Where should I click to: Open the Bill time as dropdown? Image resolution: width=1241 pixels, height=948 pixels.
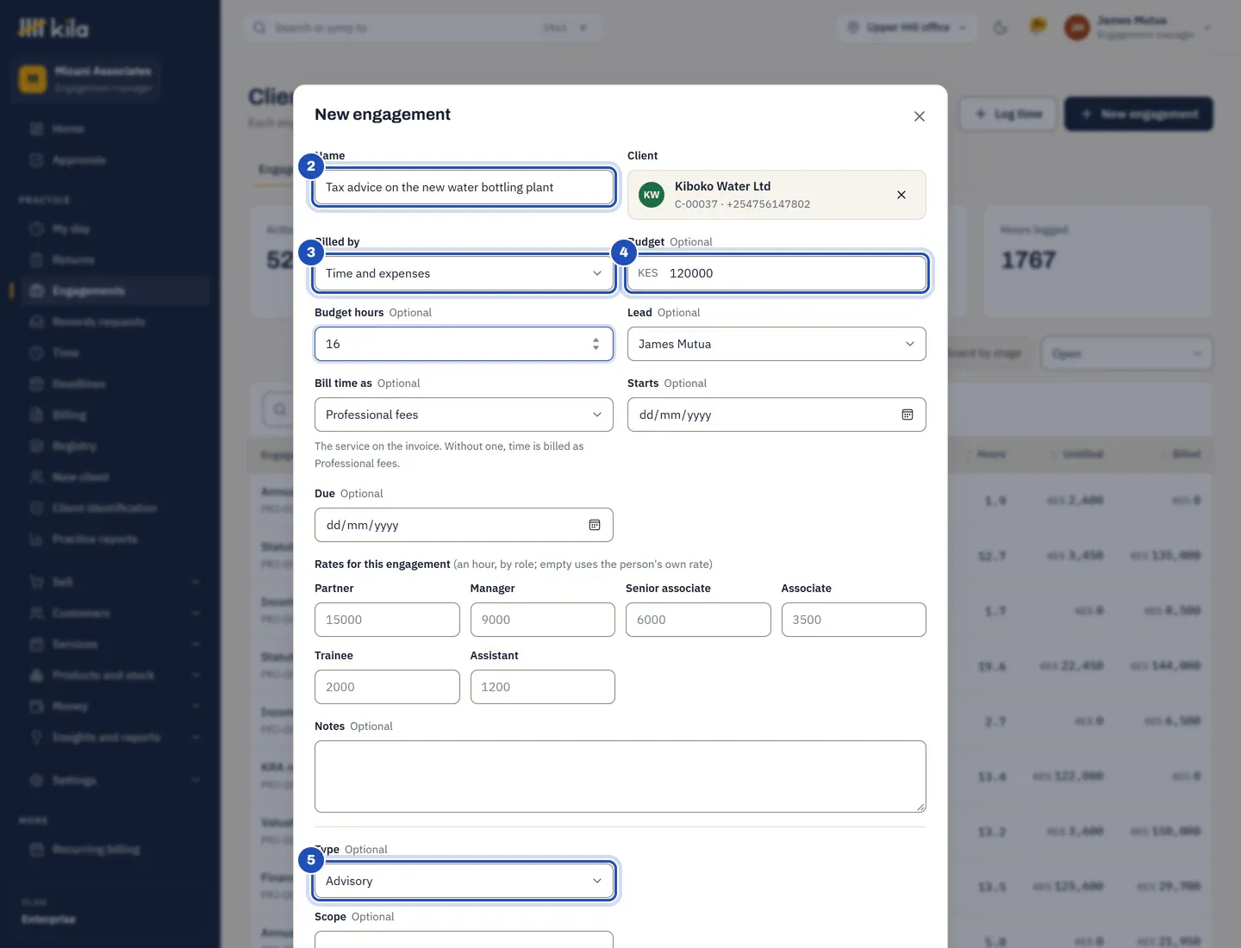pos(464,415)
